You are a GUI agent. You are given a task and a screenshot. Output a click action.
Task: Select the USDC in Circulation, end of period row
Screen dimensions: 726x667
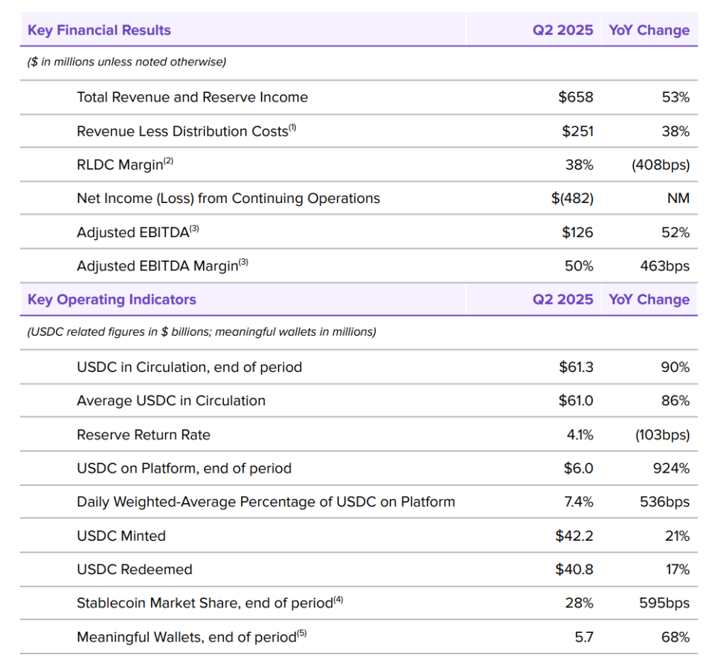point(189,368)
